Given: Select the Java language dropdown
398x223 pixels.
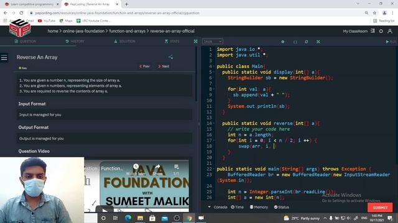Looking at the screenshot, I should coord(213,42).
